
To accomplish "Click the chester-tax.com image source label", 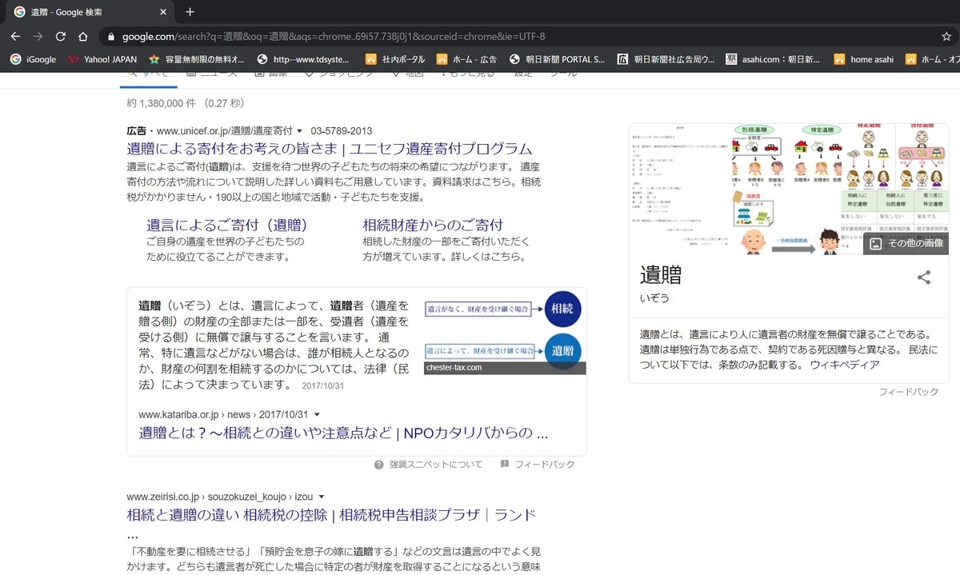I will 454,368.
